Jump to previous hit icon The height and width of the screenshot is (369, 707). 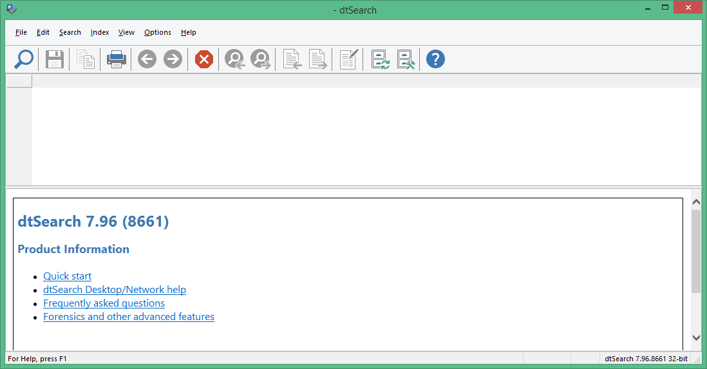[234, 59]
